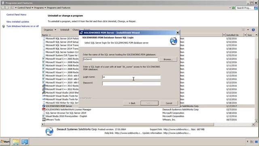Open the Start menu

coord(5,142)
